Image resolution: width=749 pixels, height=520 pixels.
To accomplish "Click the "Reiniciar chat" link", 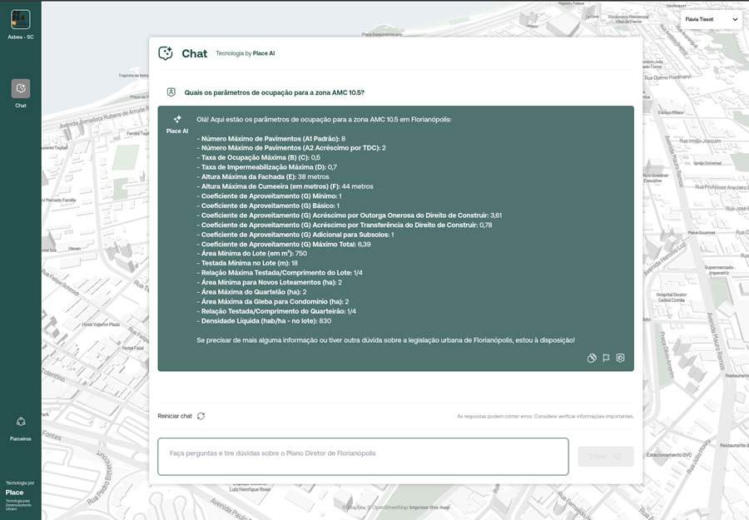I will (x=174, y=415).
